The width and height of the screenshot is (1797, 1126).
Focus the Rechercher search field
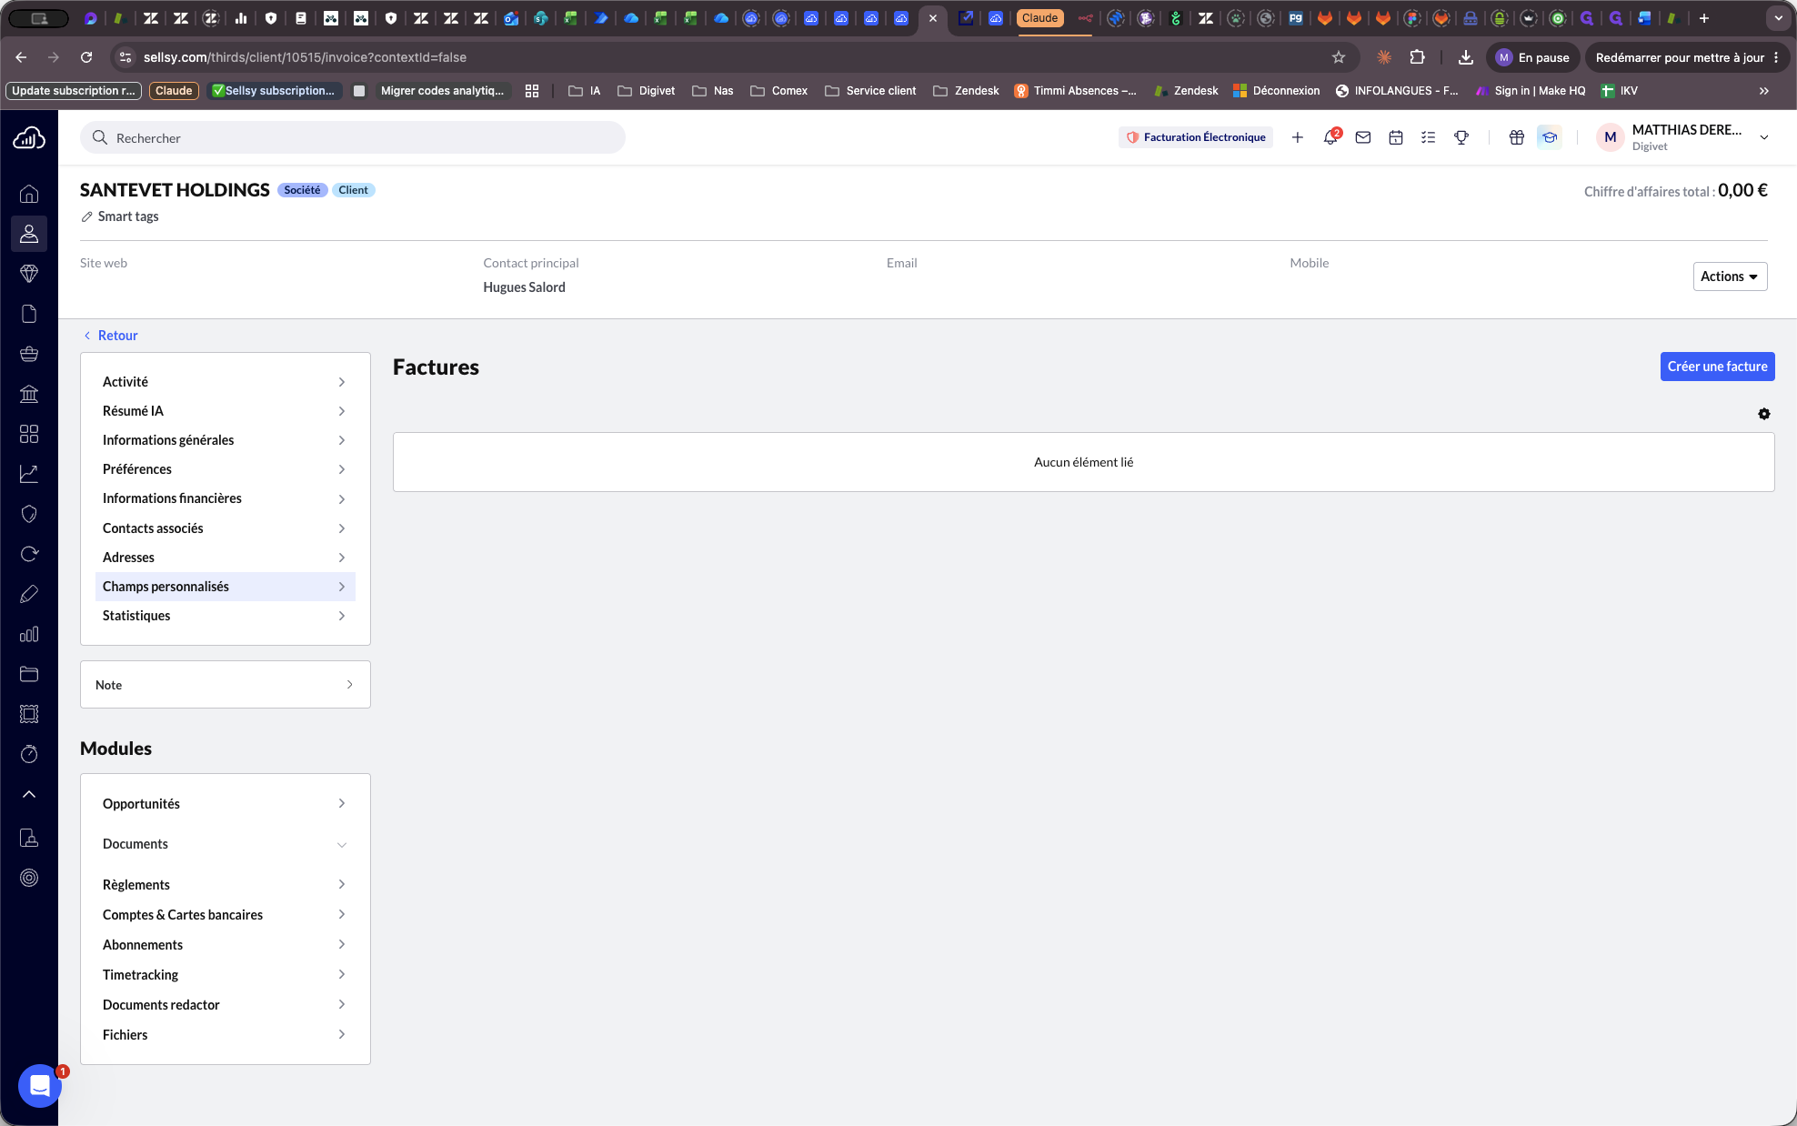pyautogui.click(x=353, y=137)
